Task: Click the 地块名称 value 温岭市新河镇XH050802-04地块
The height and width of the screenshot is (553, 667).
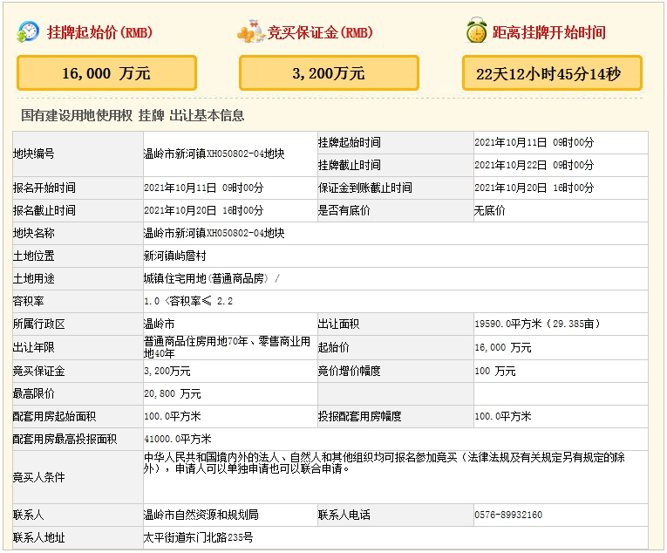Action: tap(214, 233)
